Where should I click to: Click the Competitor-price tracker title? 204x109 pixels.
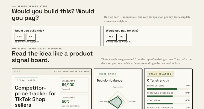35,96
